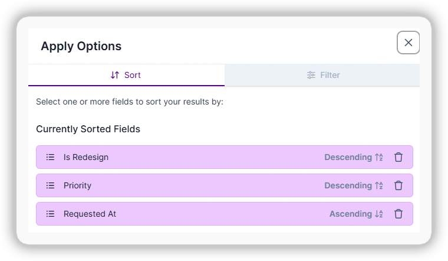448x261 pixels.
Task: Grab the drag handle for Requested At
Action: click(x=50, y=214)
